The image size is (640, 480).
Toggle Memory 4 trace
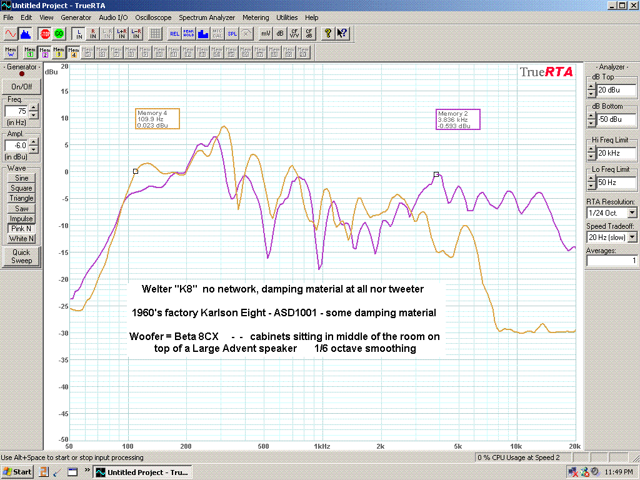pyautogui.click(x=74, y=52)
